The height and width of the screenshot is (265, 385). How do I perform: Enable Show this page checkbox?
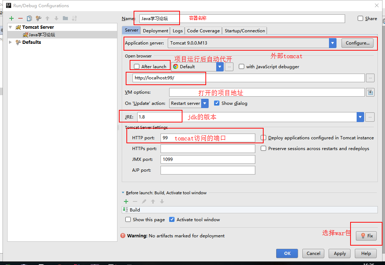[x=128, y=219]
